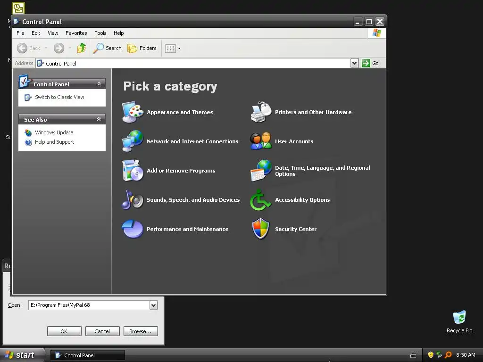The width and height of the screenshot is (483, 362).
Task: Click the Accessibility Options link text
Action: pos(302,200)
